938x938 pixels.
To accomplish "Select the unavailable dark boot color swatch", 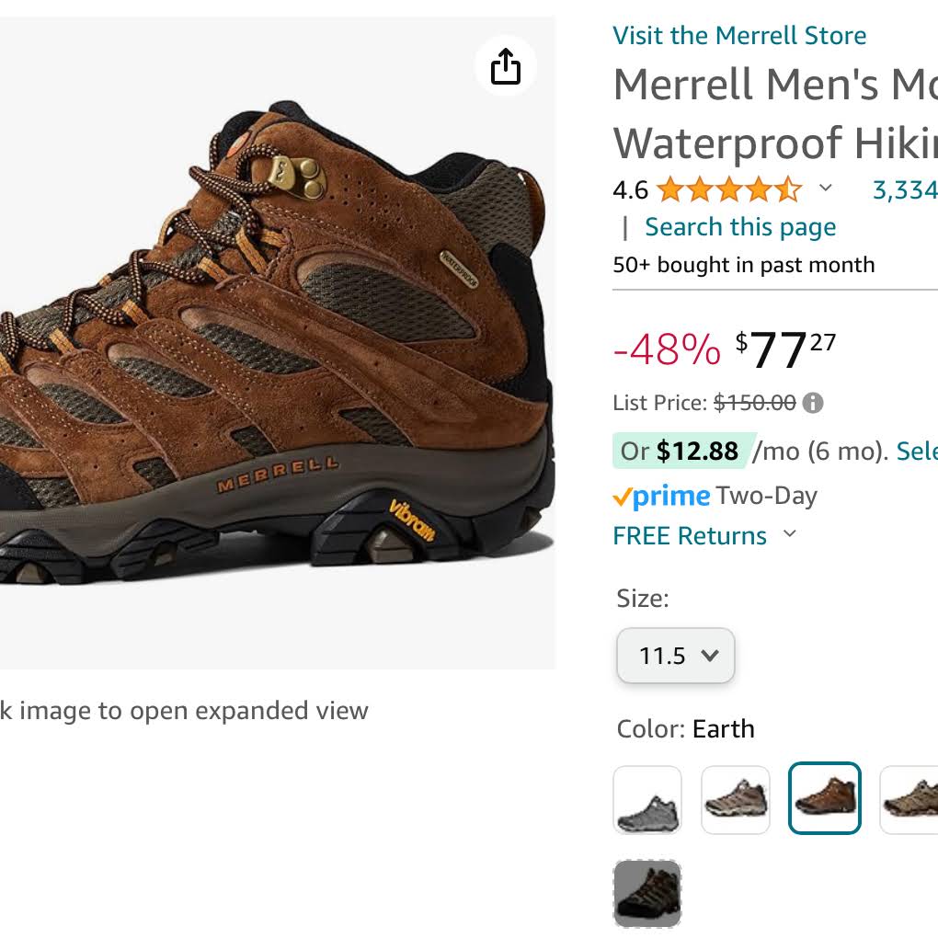I will point(647,894).
